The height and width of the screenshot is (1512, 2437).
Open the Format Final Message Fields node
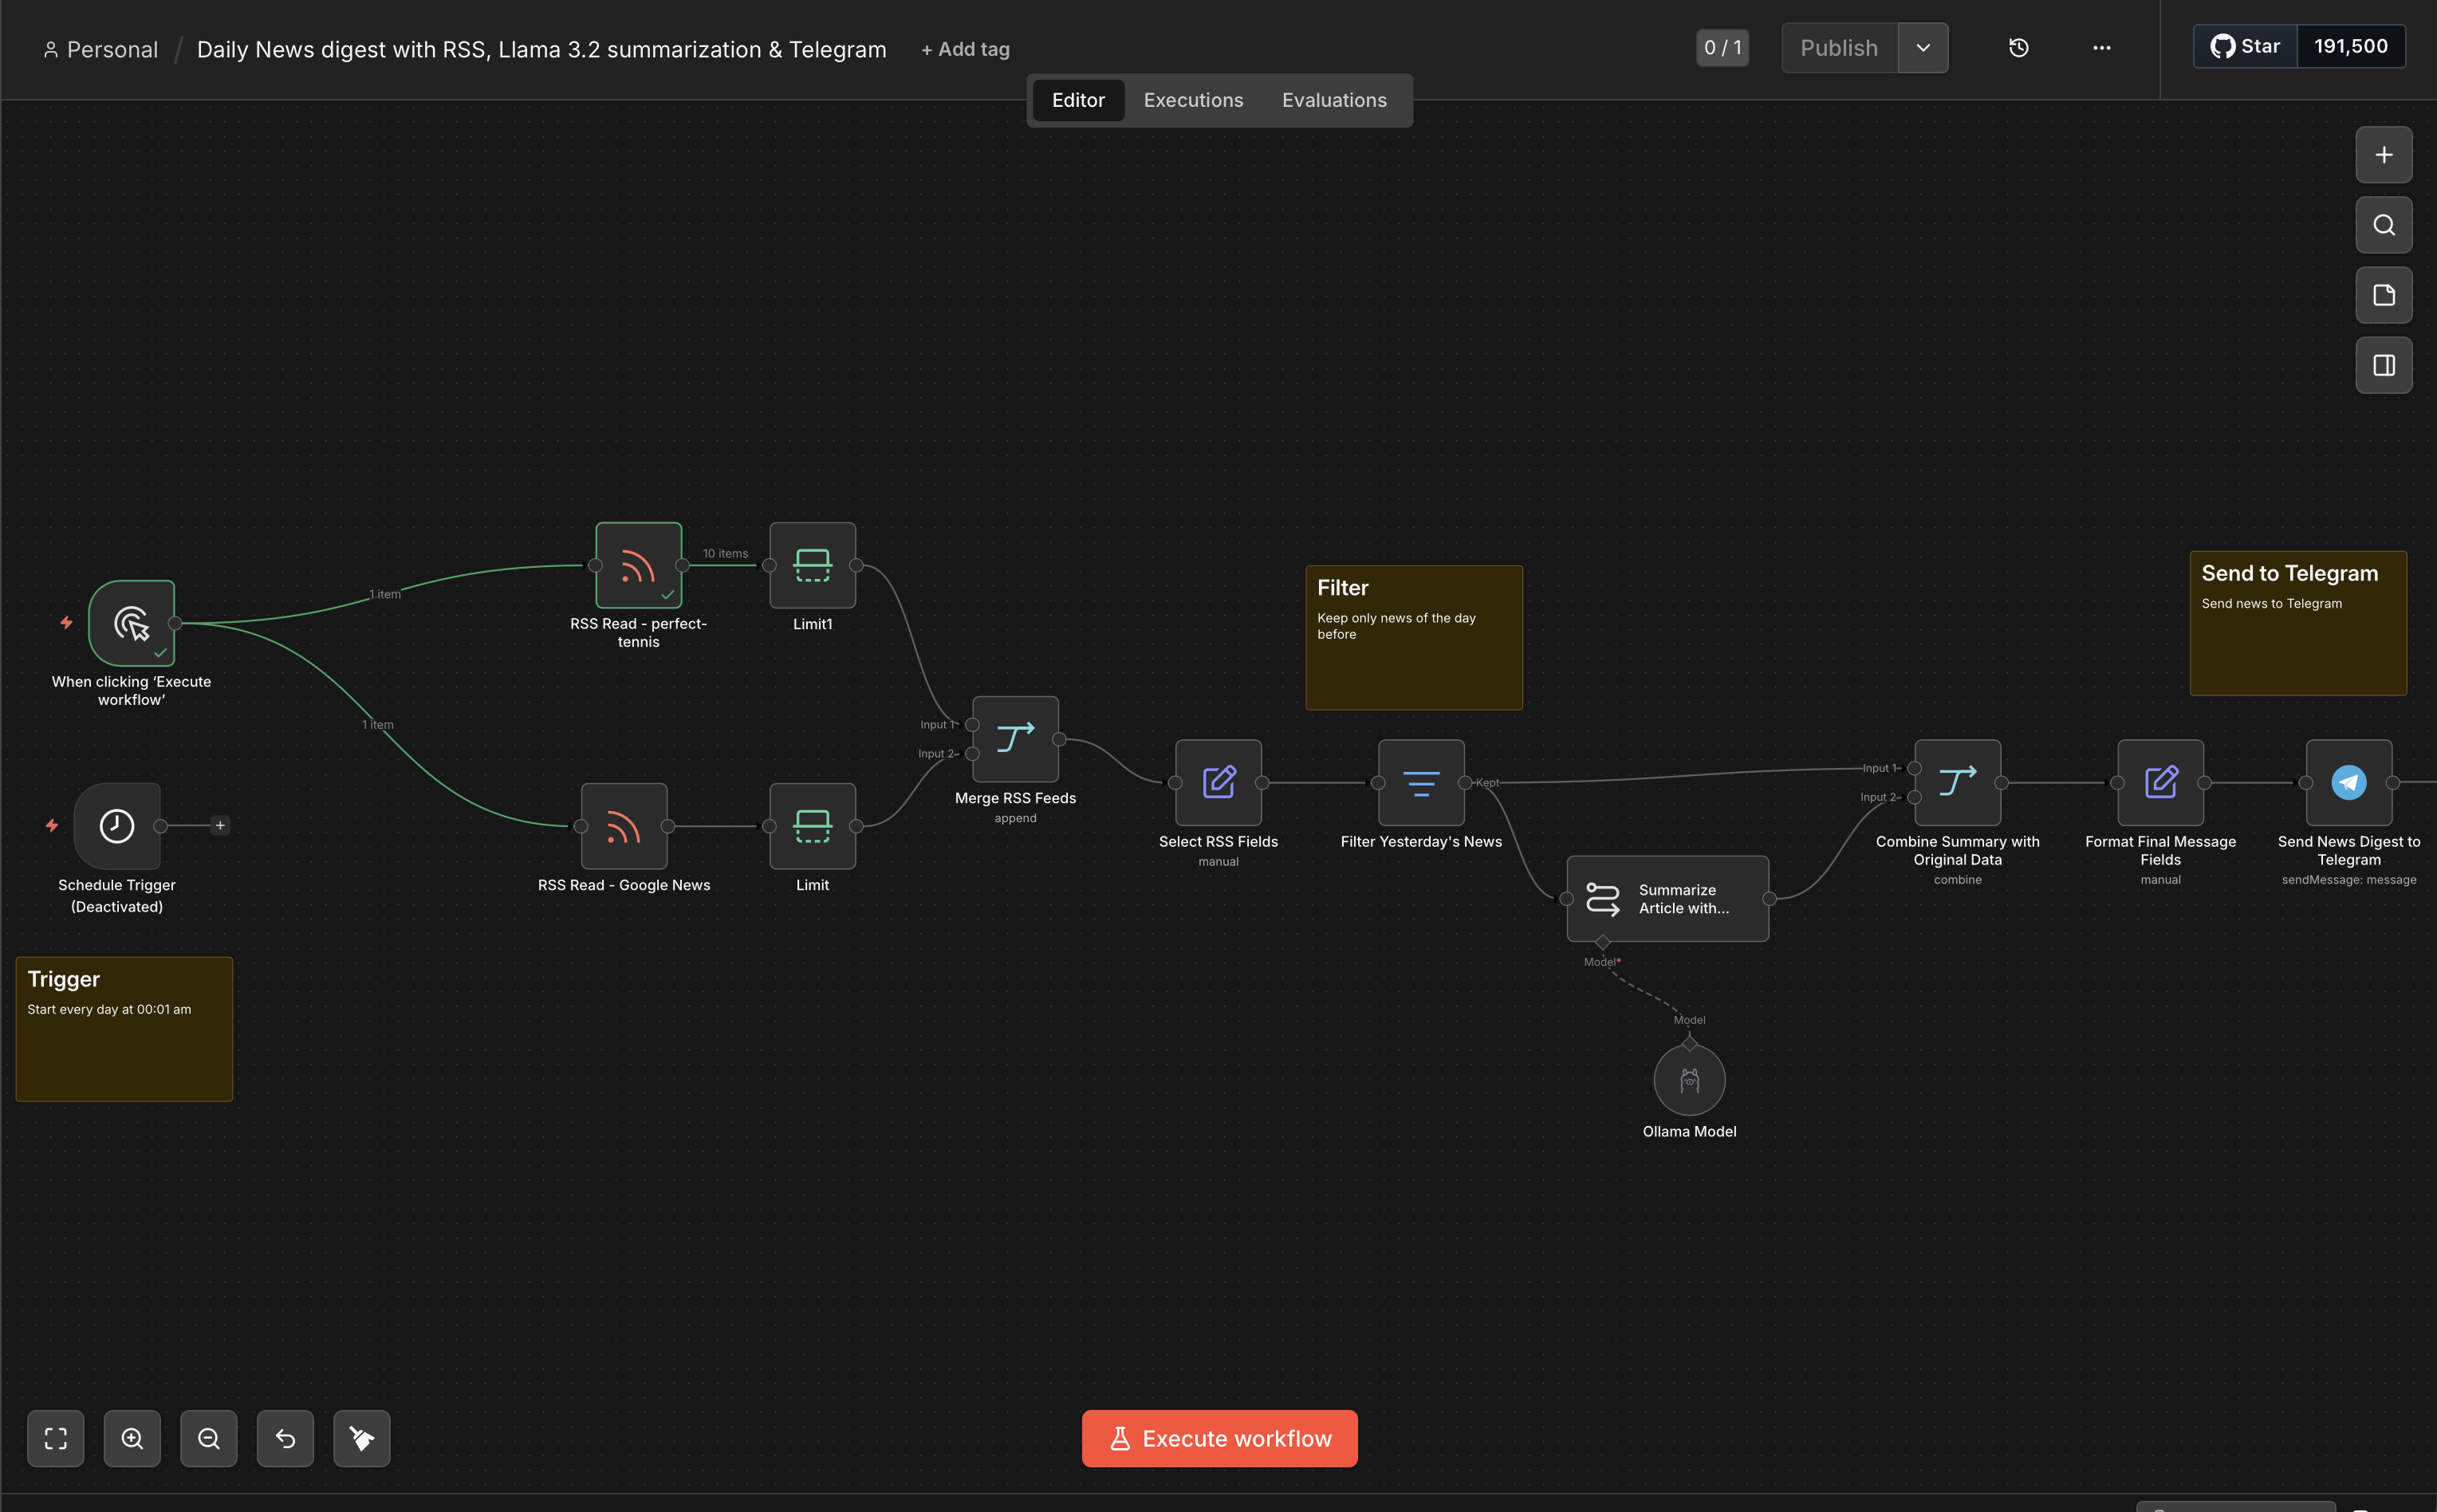click(x=2160, y=782)
